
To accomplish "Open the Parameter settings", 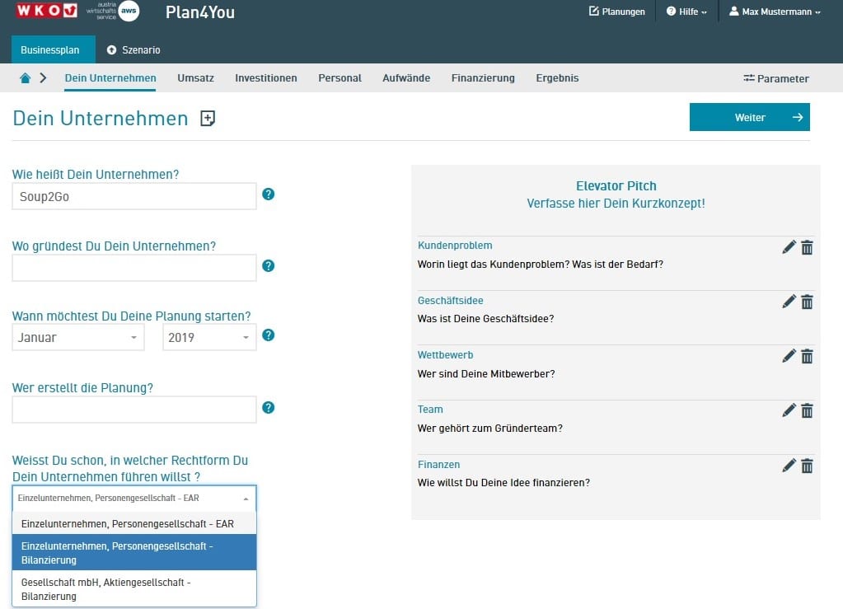I will click(x=775, y=79).
